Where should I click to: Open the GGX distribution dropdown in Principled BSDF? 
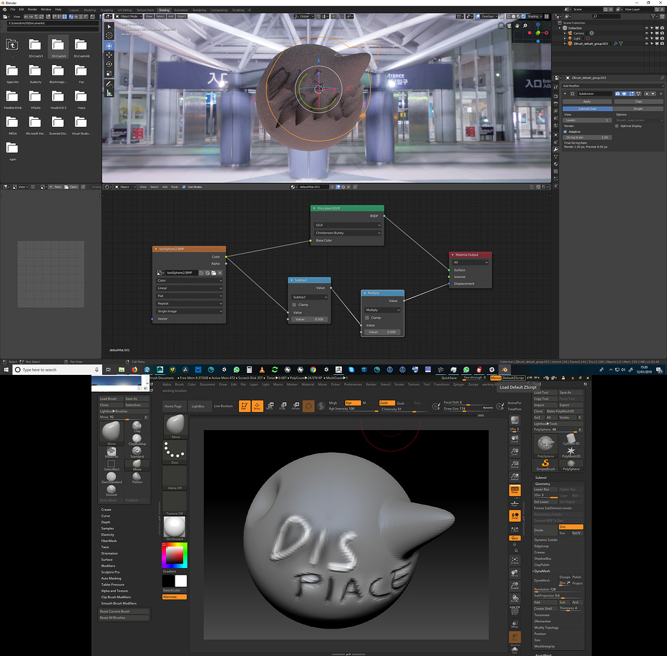[348, 225]
